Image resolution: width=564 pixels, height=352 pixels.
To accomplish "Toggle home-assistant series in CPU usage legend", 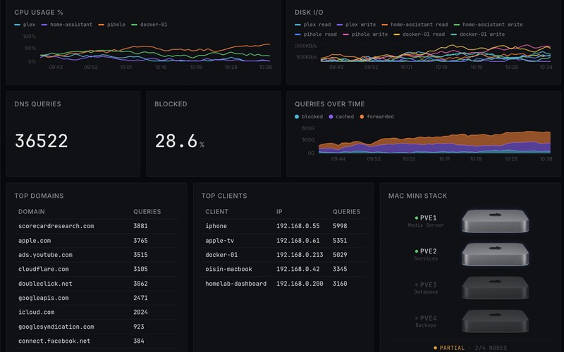I will (67, 25).
